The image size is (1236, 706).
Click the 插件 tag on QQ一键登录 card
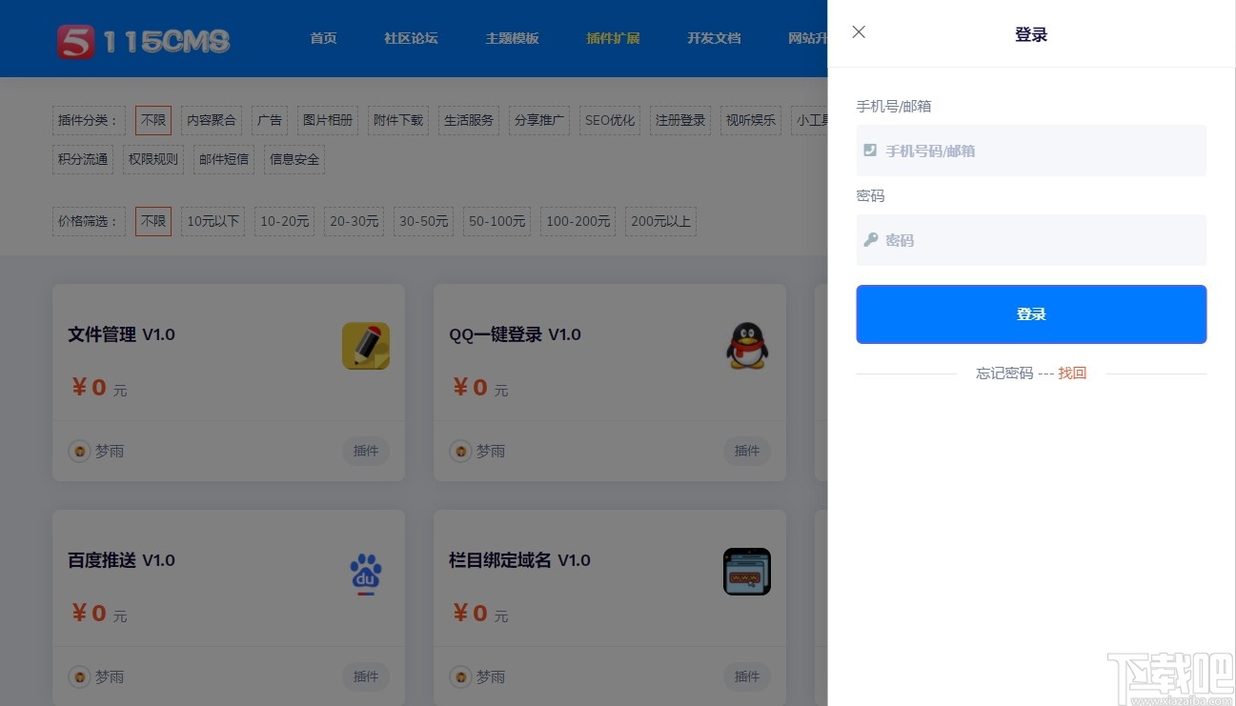[x=747, y=451]
